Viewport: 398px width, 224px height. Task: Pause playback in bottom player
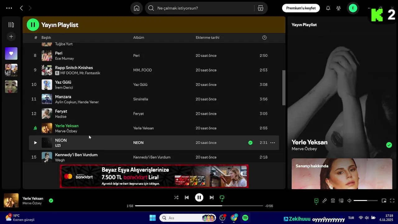coord(199,198)
